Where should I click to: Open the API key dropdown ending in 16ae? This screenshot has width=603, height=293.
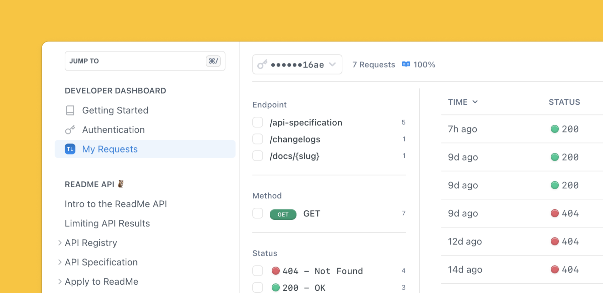(297, 64)
